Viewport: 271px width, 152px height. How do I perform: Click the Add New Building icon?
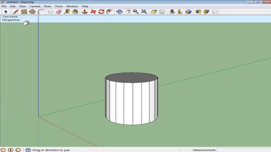[x=172, y=12]
